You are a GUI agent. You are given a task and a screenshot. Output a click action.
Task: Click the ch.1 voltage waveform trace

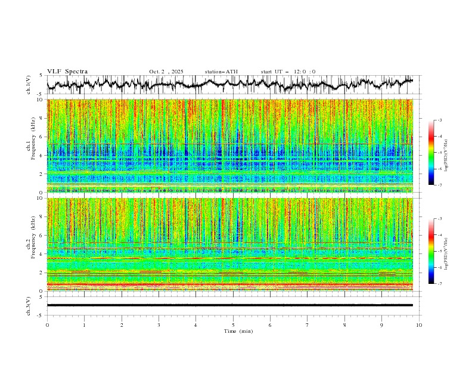(230, 84)
